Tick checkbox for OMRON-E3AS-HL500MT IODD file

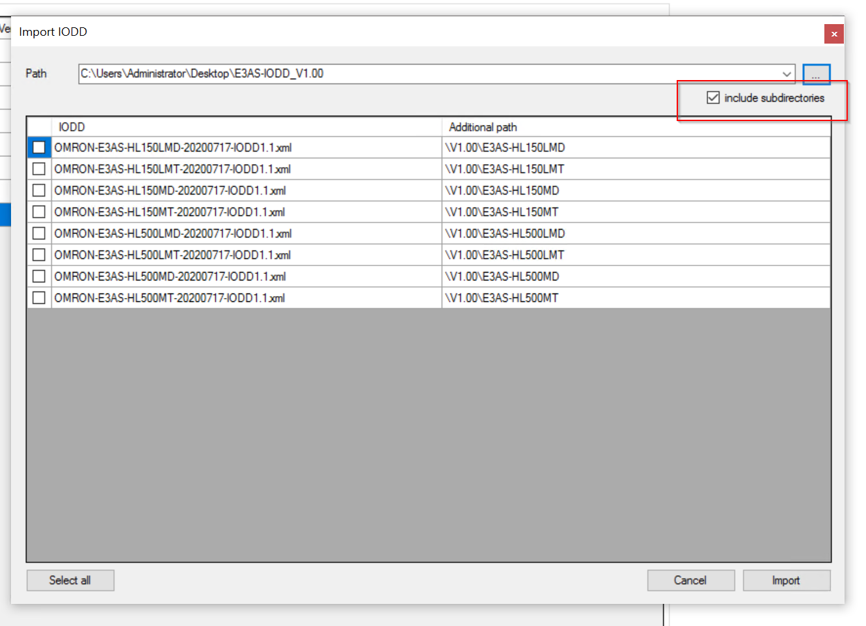[x=39, y=298]
